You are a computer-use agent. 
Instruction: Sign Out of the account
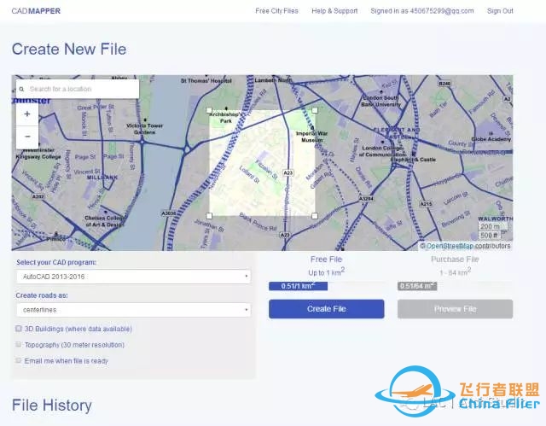[500, 11]
